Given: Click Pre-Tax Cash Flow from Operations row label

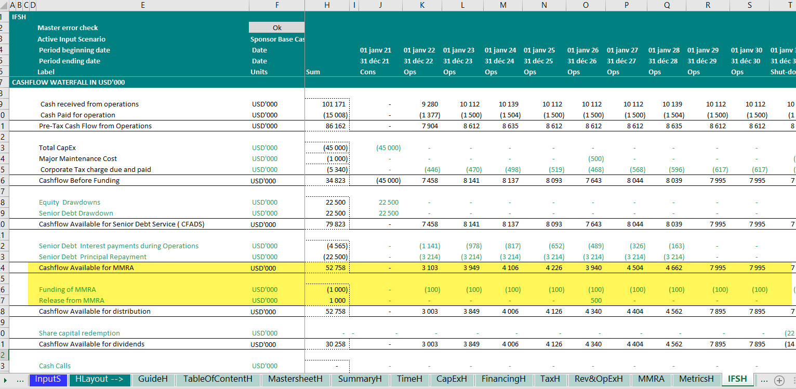Looking at the screenshot, I should point(95,126).
